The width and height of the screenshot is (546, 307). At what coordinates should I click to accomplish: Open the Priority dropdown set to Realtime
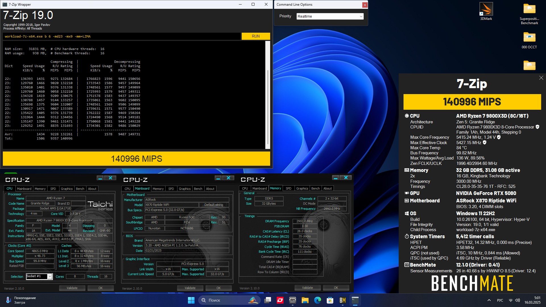[x=330, y=16]
